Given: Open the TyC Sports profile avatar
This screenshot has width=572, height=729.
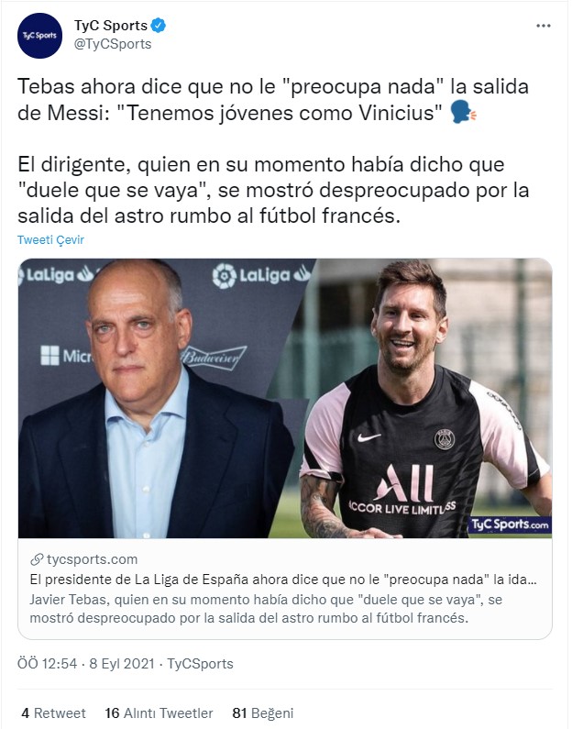Looking at the screenshot, I should point(39,36).
